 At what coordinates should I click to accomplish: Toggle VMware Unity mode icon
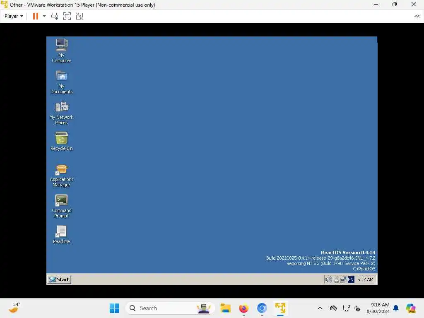click(79, 16)
